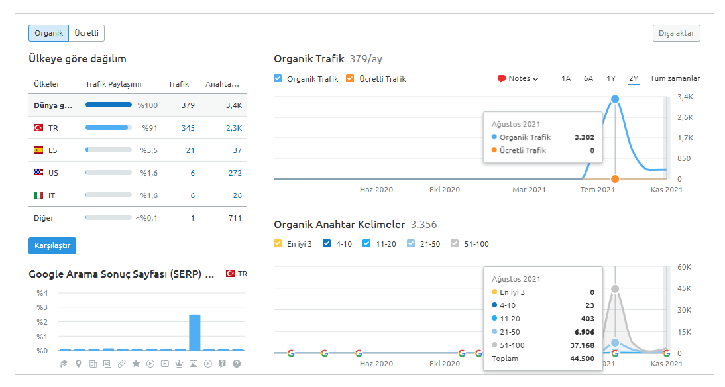Viewport: 725px width, 387px height.
Task: Click the Trafik column header
Action: [178, 84]
